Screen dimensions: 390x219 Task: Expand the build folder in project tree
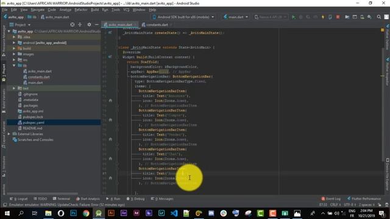[x=14, y=49]
